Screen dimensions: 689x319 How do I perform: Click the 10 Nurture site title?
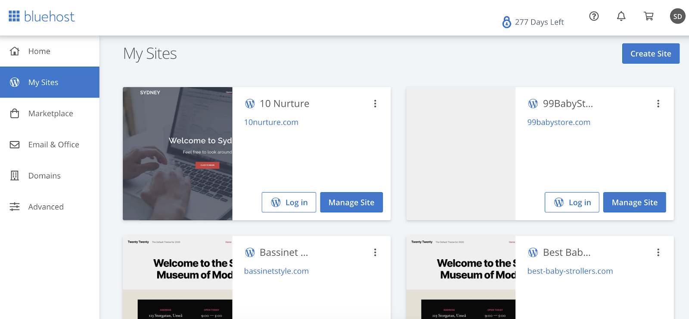tap(284, 104)
